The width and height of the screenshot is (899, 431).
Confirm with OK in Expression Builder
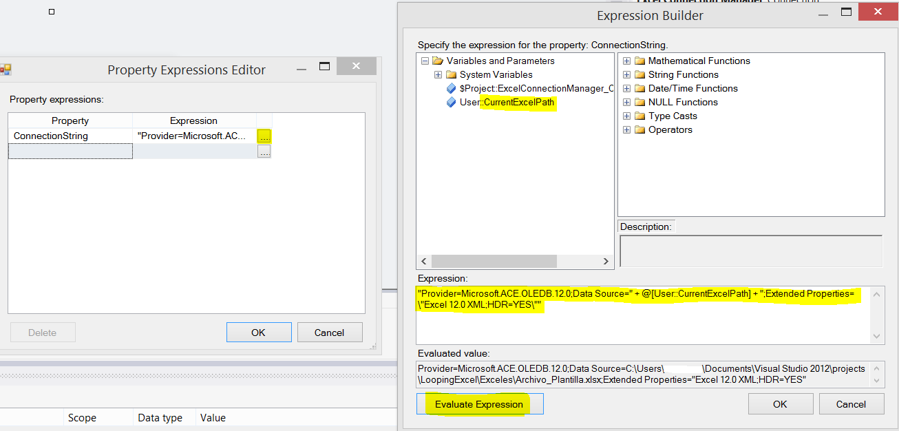[x=780, y=404]
